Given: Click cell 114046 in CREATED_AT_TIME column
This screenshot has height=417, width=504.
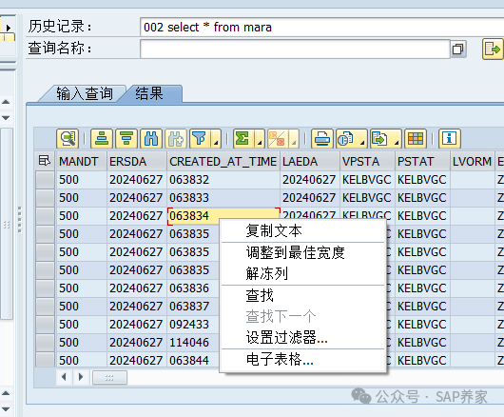Looking at the screenshot, I should click(193, 343).
